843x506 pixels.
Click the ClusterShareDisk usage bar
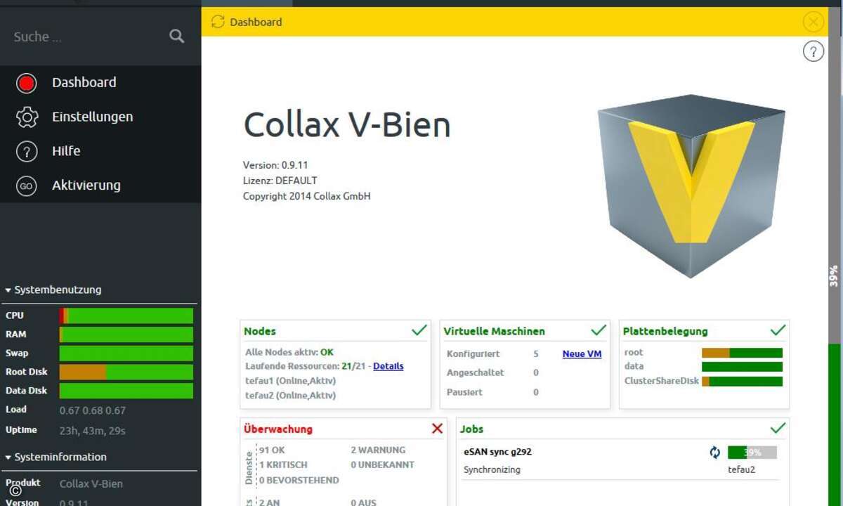coord(742,382)
